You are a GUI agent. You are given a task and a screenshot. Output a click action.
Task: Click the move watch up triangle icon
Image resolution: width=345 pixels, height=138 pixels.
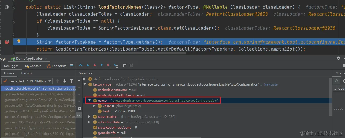click(x=79, y=94)
